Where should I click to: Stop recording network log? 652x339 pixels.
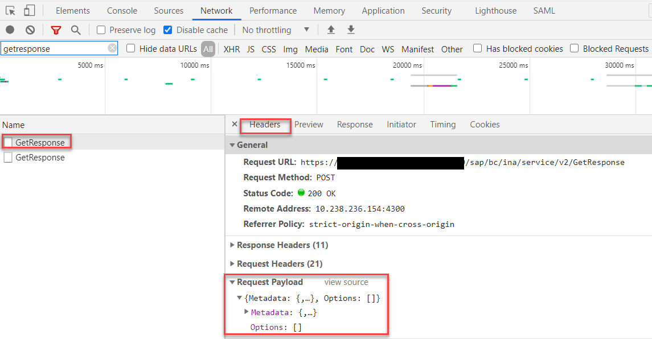pos(10,30)
